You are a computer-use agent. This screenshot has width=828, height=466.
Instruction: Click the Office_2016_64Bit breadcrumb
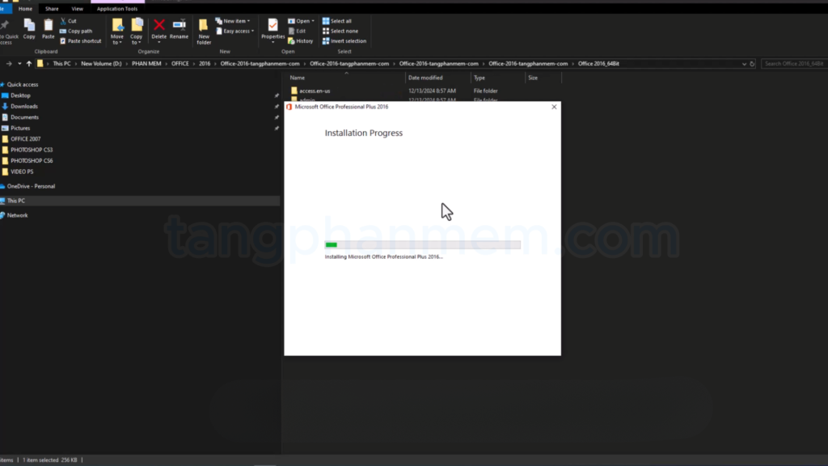tap(598, 64)
